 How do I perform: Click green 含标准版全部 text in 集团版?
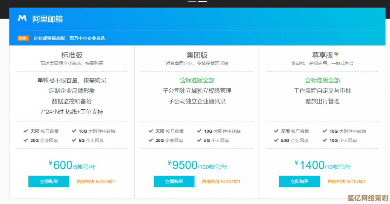click(x=197, y=80)
